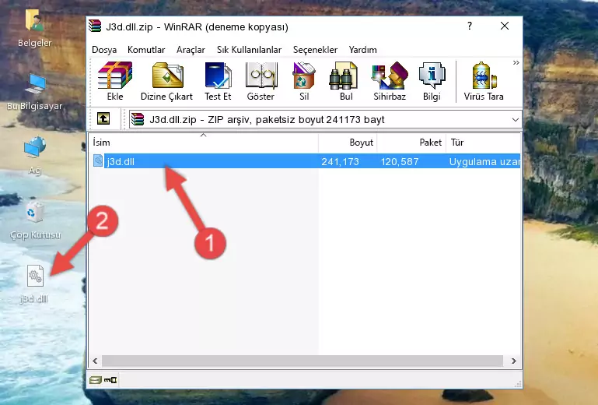Image resolution: width=598 pixels, height=405 pixels.
Task: Select the j3d.dll row name text
Action: point(121,162)
